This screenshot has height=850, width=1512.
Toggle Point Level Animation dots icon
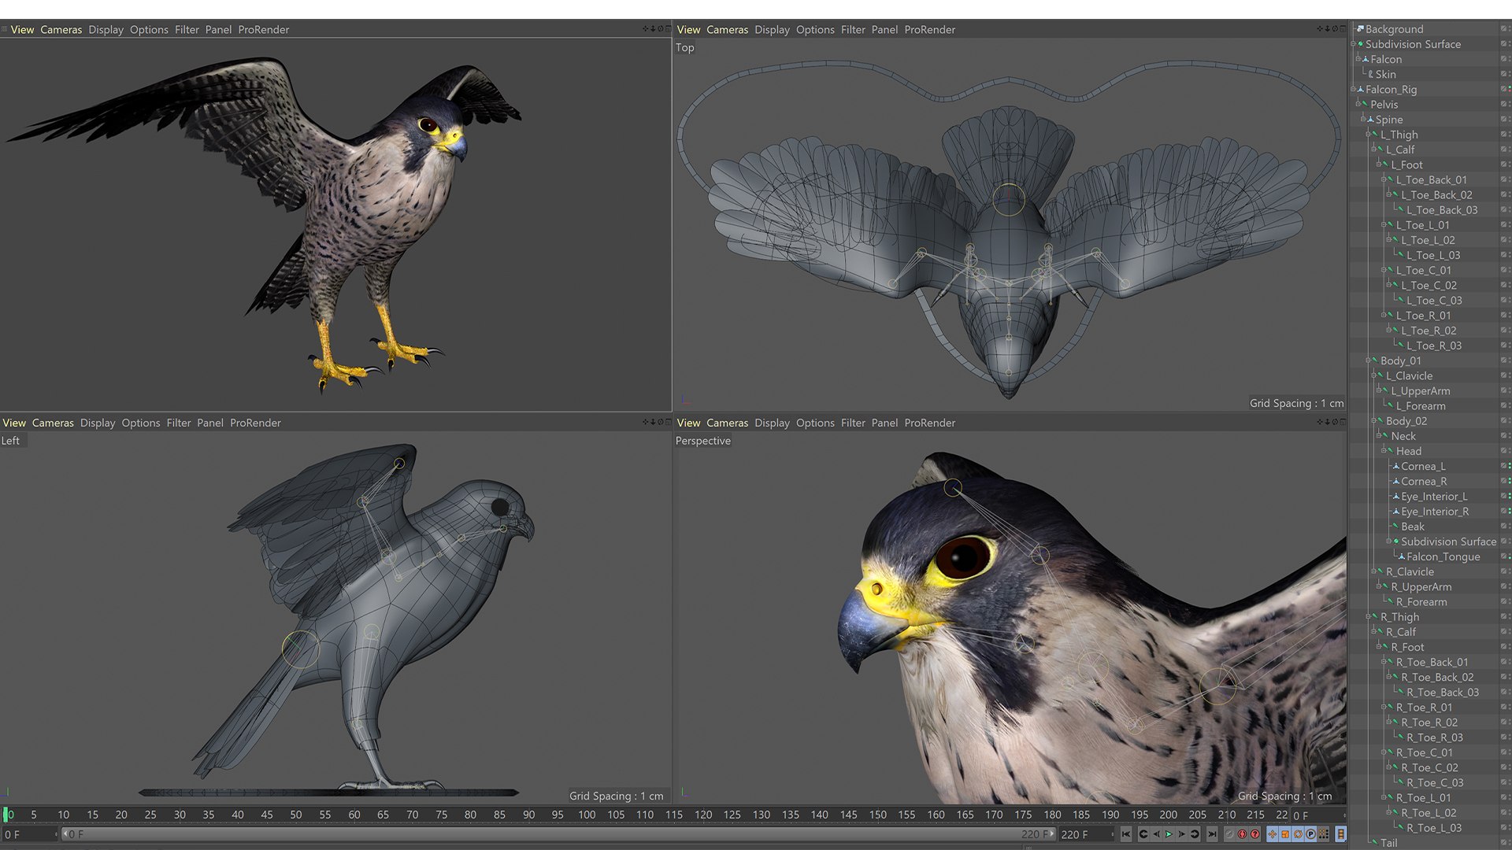click(x=1323, y=834)
